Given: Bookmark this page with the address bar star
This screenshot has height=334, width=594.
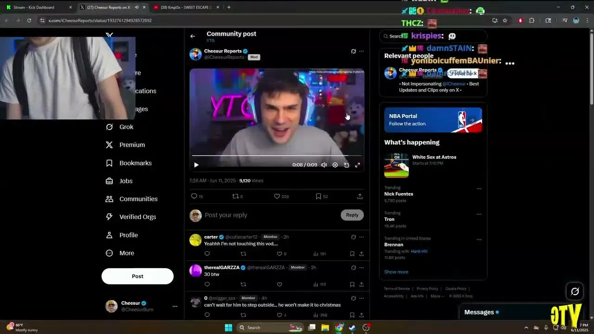Looking at the screenshot, I should (x=505, y=20).
